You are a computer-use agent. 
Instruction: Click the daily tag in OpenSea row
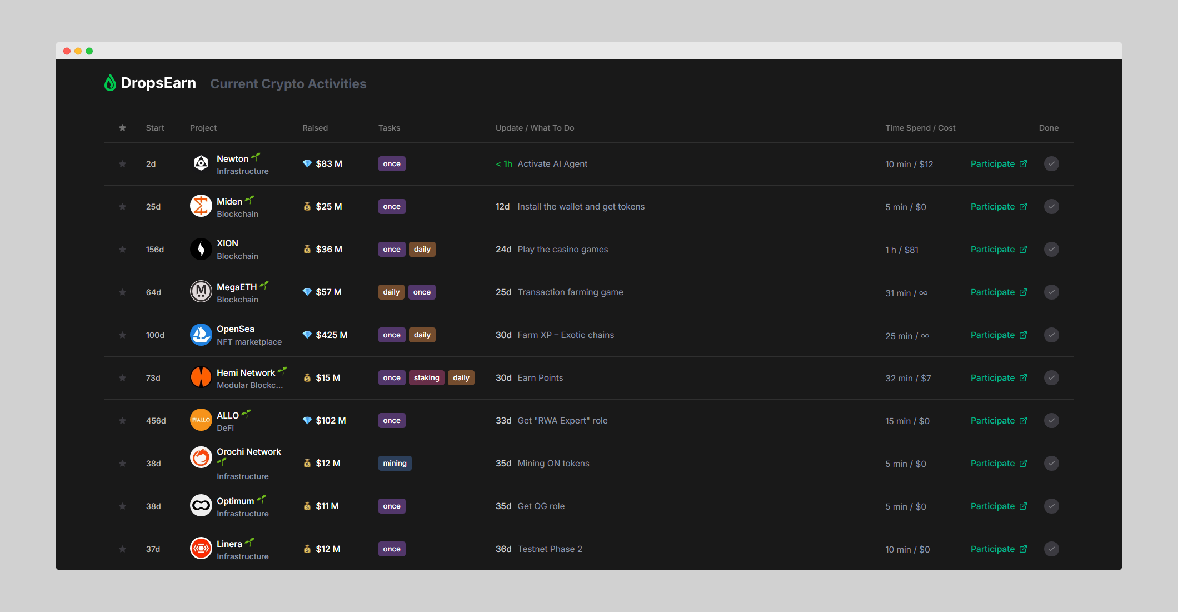(x=422, y=335)
